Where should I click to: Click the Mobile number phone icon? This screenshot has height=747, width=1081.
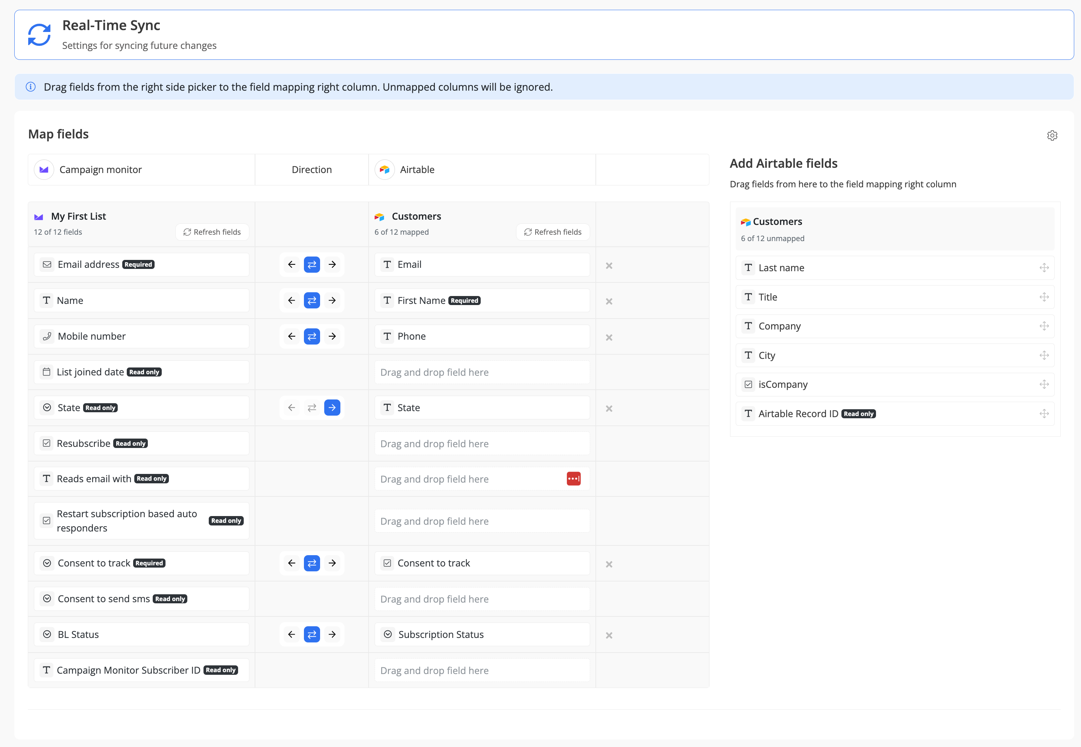tap(47, 337)
